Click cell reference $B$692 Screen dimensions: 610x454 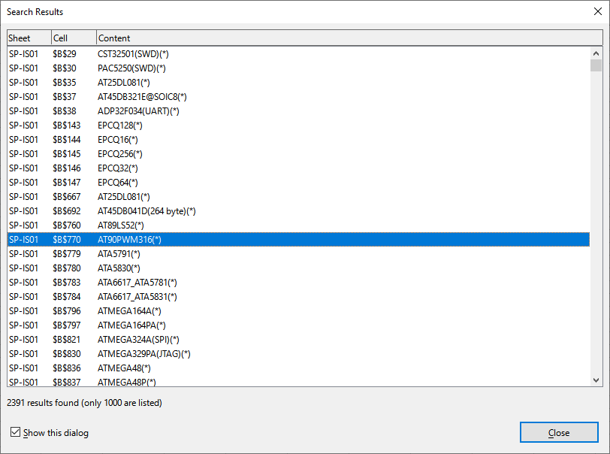(x=67, y=211)
